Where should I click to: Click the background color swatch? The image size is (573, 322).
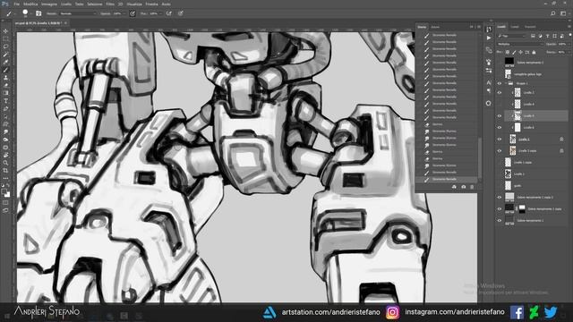pyautogui.click(x=7, y=194)
